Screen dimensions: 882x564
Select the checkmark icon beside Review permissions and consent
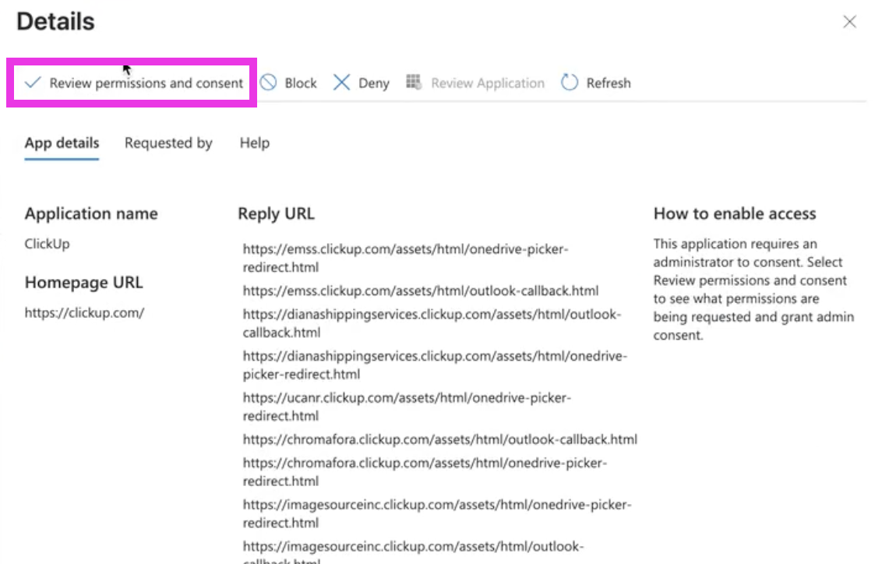32,83
